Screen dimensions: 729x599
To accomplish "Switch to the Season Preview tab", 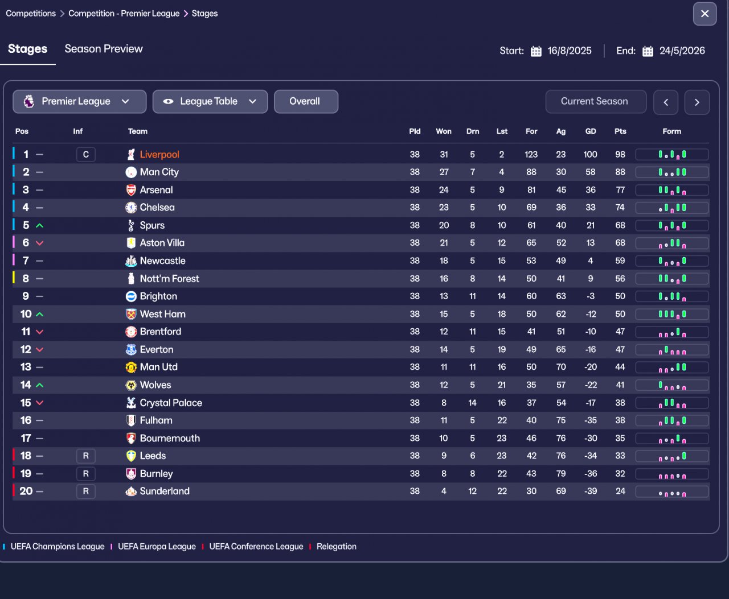I will click(104, 49).
